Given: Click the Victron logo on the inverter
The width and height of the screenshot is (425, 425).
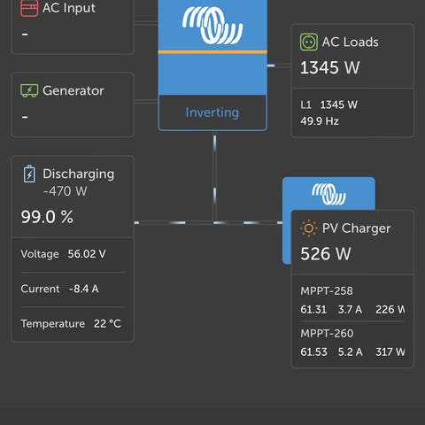Looking at the screenshot, I should pos(212,26).
